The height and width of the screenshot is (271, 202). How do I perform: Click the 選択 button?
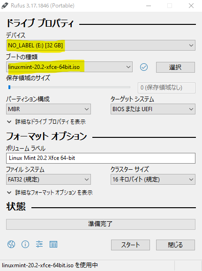tap(175, 67)
